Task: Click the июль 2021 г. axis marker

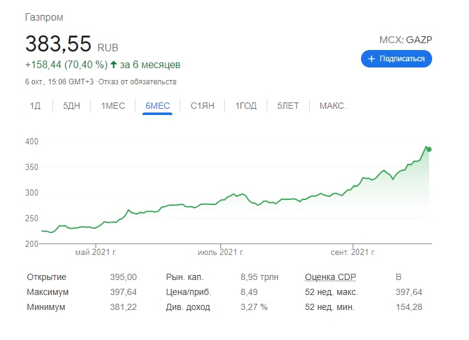Action: (x=220, y=252)
